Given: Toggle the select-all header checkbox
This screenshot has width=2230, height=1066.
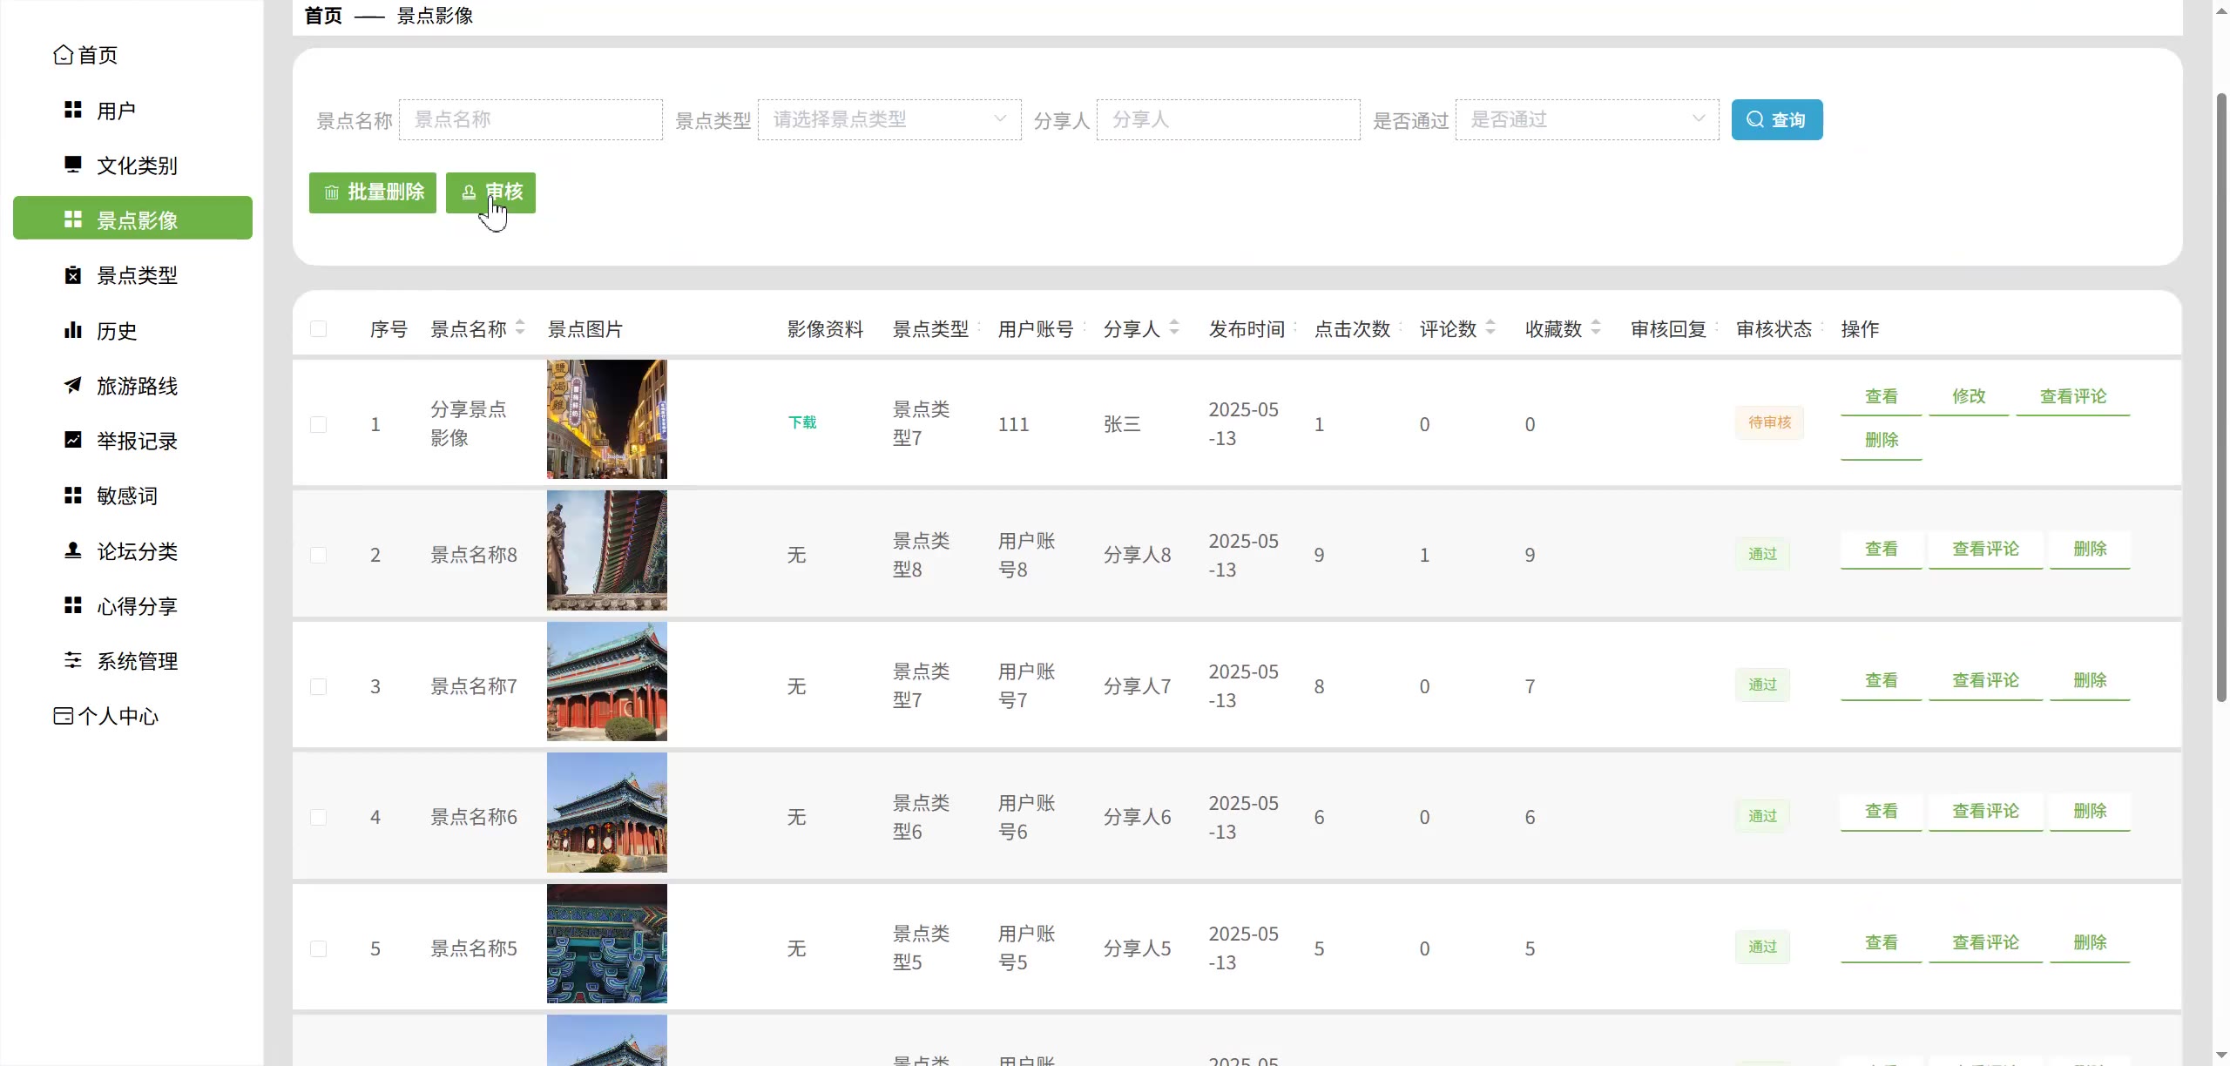Looking at the screenshot, I should (x=319, y=329).
